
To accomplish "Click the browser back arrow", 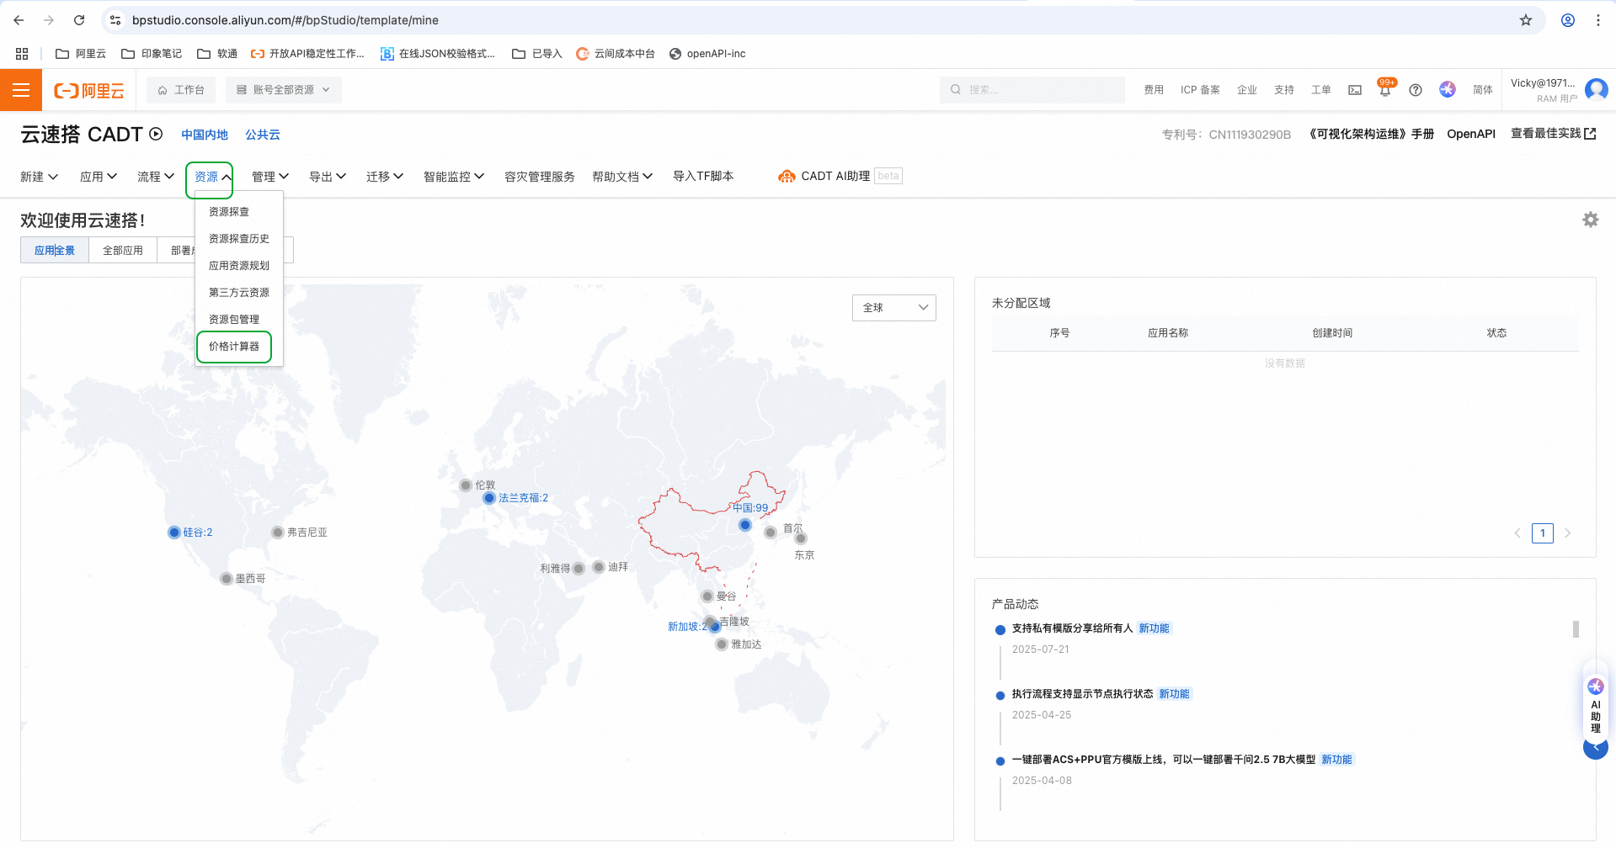I will pyautogui.click(x=19, y=20).
